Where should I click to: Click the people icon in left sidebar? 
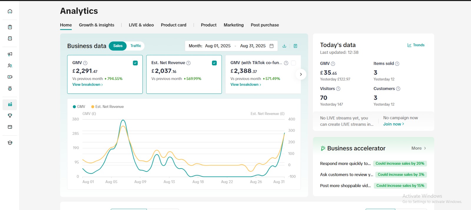[x=10, y=66]
